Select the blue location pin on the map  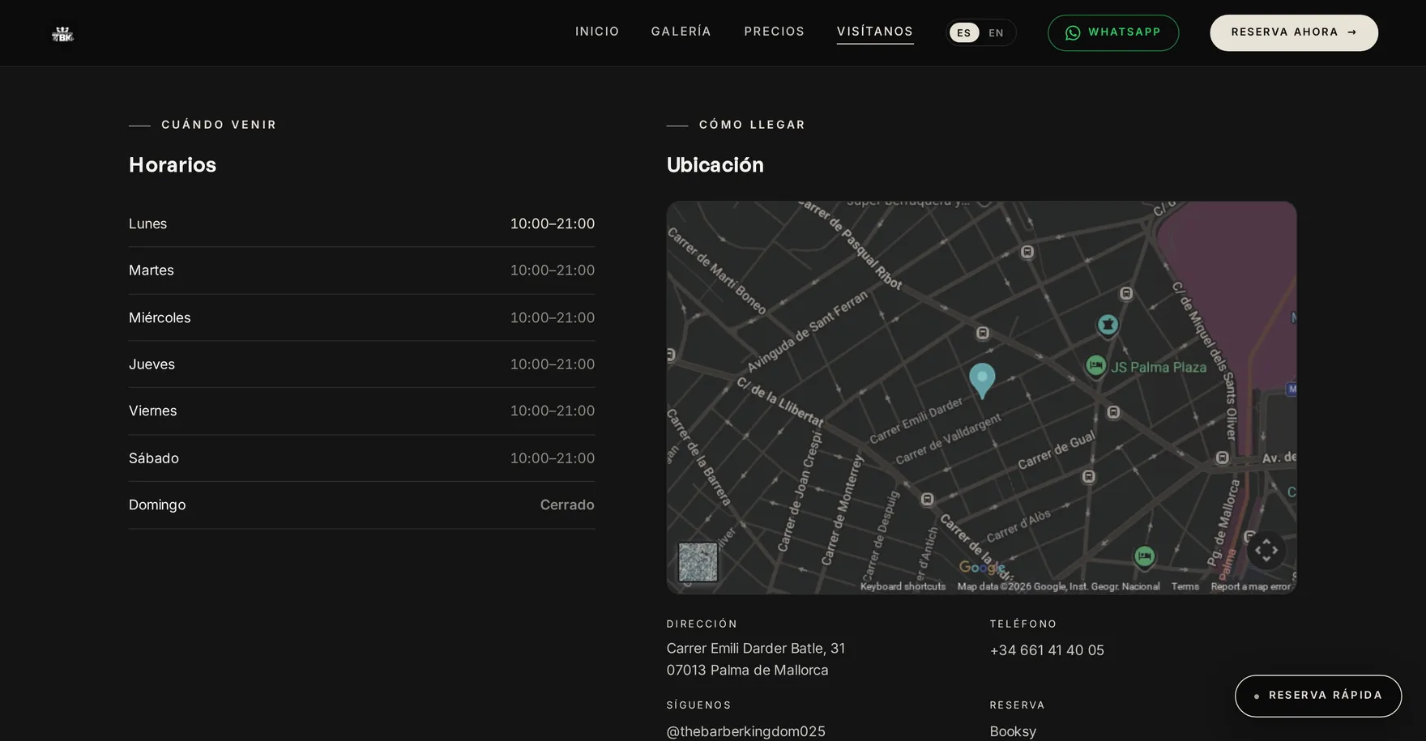coord(982,380)
